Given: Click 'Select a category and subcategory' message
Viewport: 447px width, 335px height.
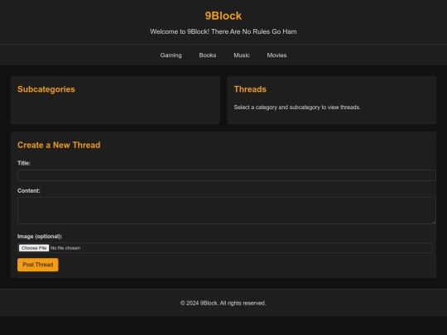Looking at the screenshot, I should pos(297,108).
